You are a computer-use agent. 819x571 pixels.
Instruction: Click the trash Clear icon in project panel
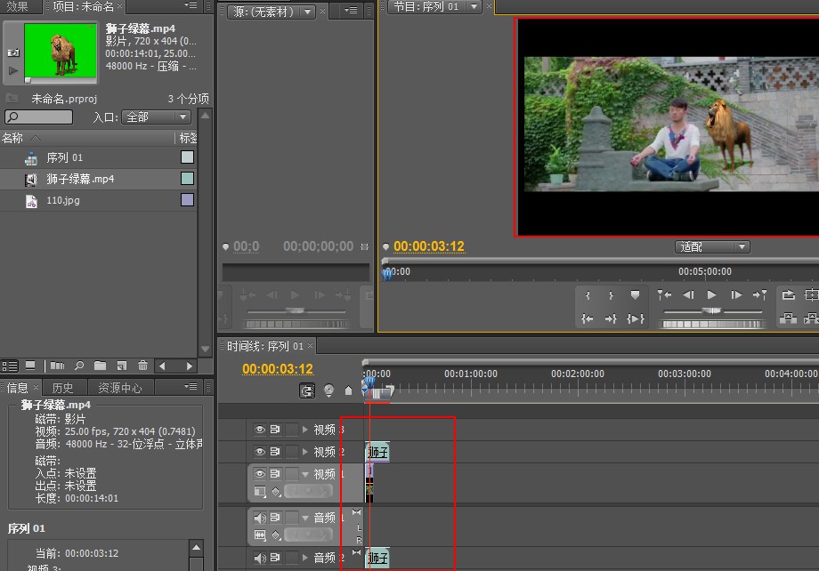[x=142, y=366]
